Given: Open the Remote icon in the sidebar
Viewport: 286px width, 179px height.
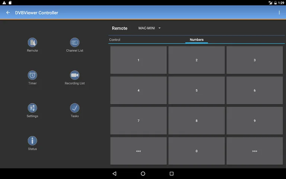Looking at the screenshot, I should point(32,43).
